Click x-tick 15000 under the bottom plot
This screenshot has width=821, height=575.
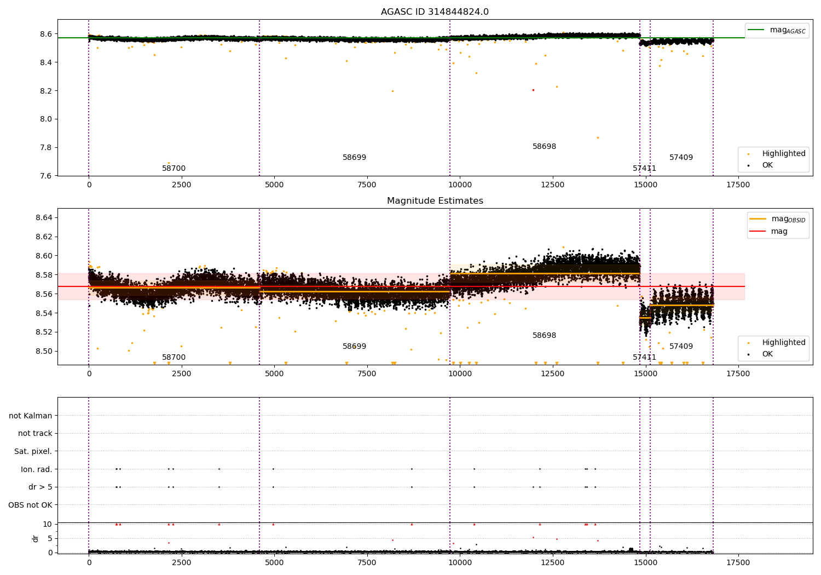click(x=645, y=563)
